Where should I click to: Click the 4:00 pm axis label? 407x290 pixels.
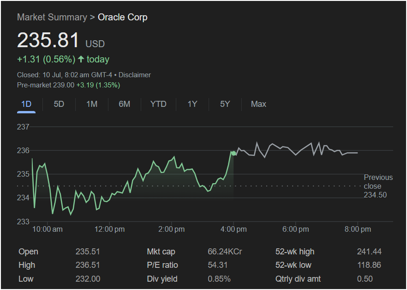[233, 229]
